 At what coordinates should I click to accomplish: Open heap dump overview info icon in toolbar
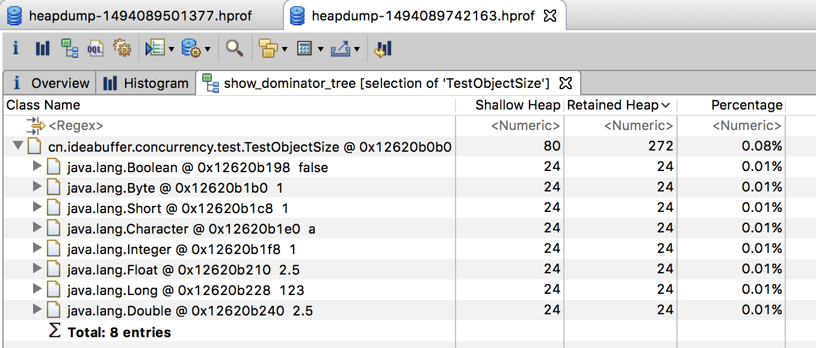[x=16, y=49]
